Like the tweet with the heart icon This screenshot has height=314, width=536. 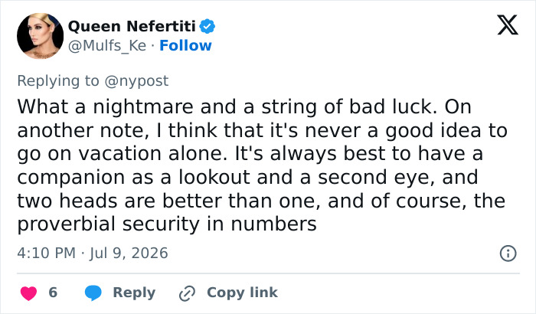tap(29, 293)
